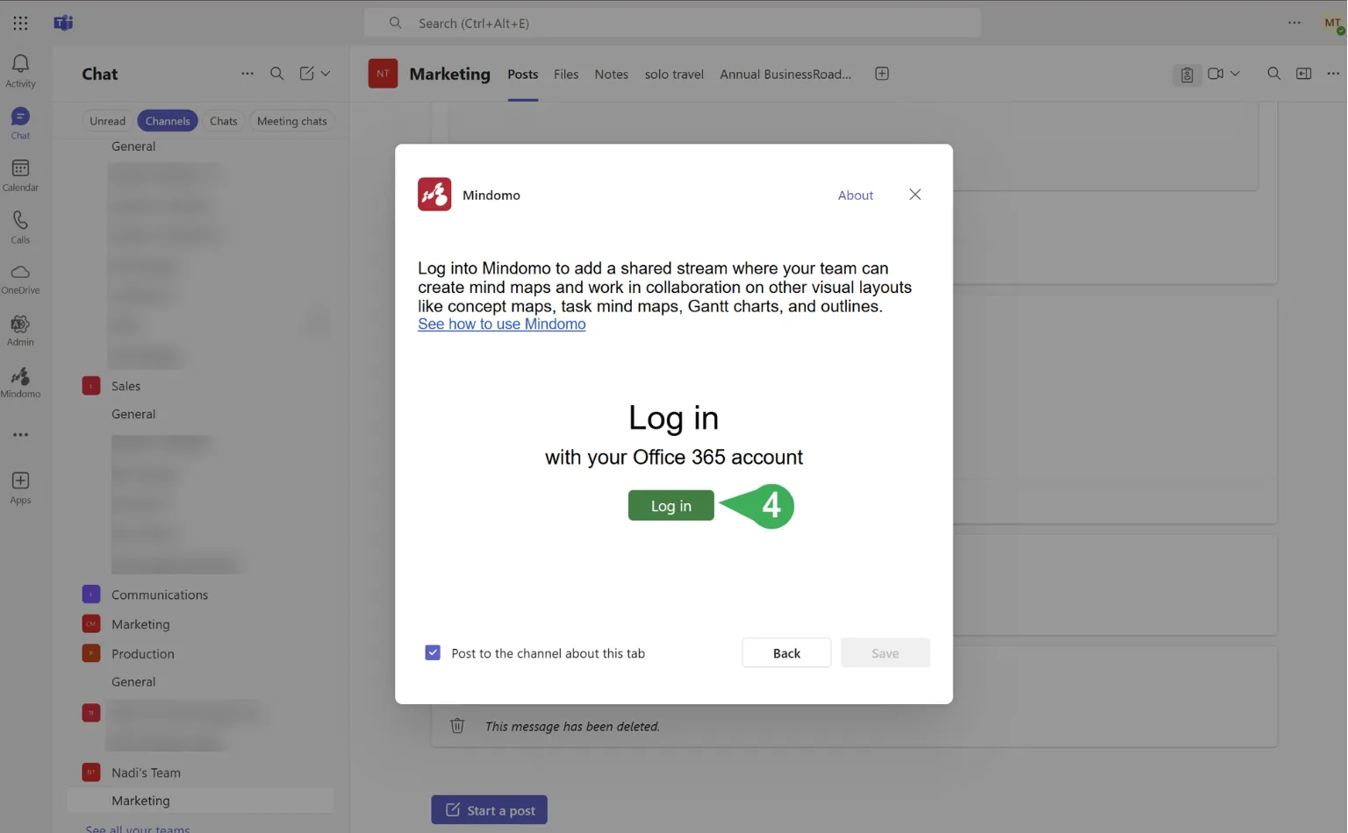Open the Activity notifications bell
The width and height of the screenshot is (1348, 833).
[x=20, y=70]
